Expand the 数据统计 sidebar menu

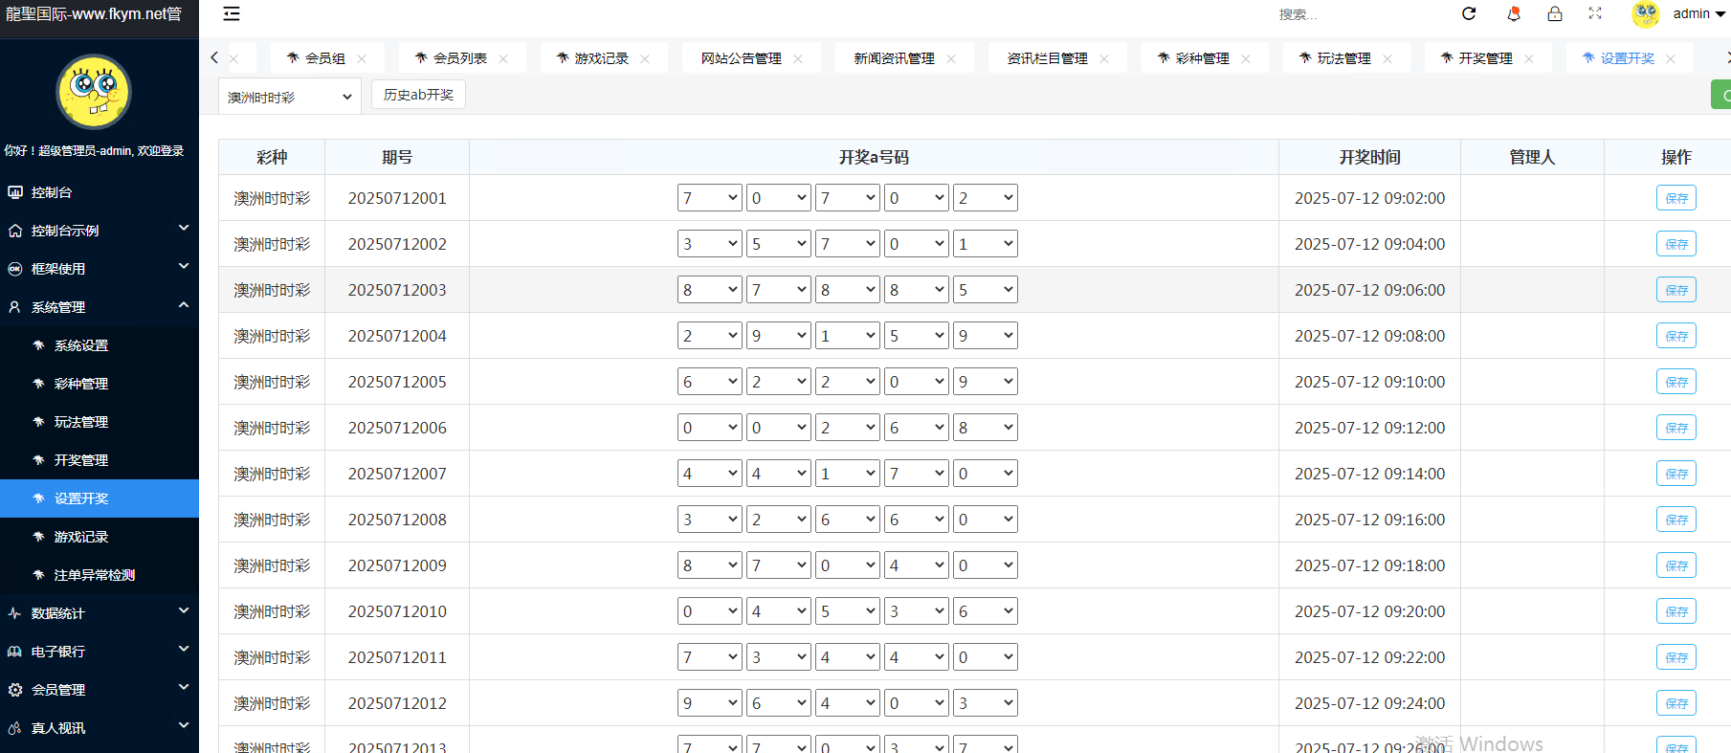tap(100, 613)
